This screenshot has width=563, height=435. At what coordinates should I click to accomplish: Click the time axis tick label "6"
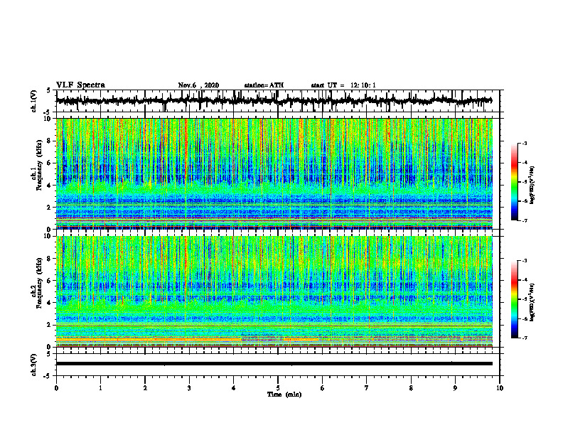coord(322,388)
